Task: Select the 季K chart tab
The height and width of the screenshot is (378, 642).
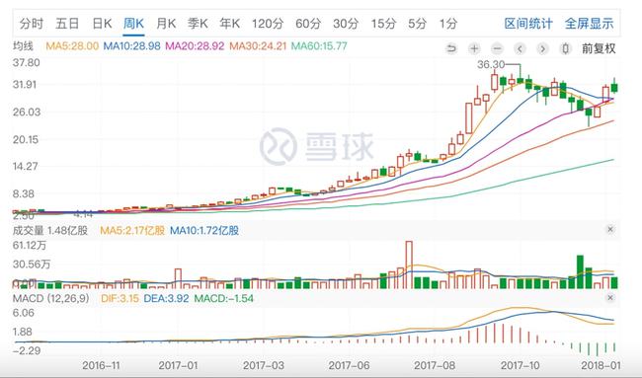Action: tap(198, 24)
